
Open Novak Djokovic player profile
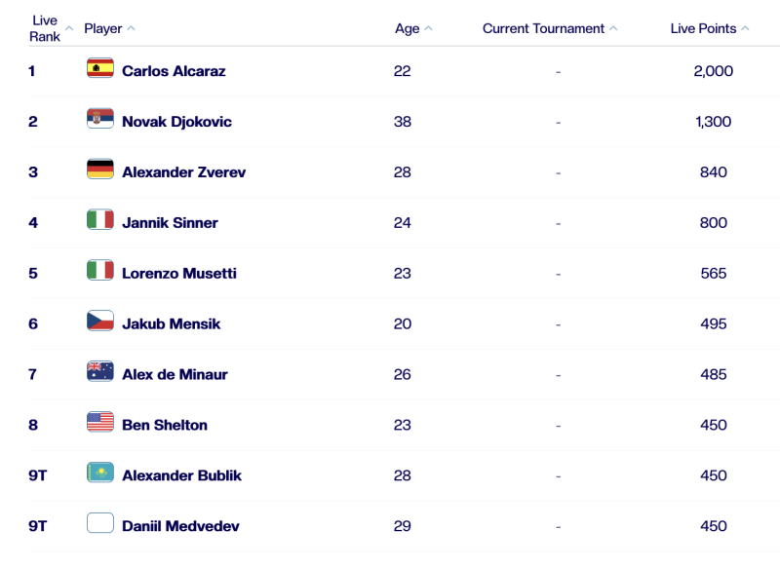[x=176, y=122]
